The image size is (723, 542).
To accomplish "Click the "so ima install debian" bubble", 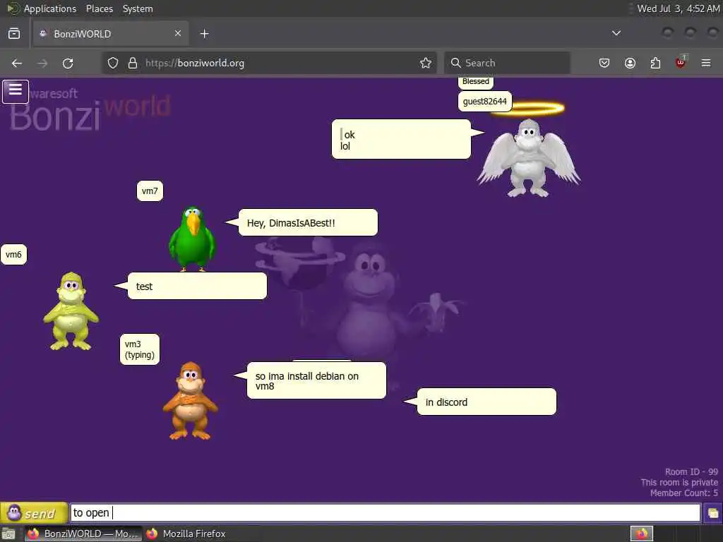I will (316, 380).
